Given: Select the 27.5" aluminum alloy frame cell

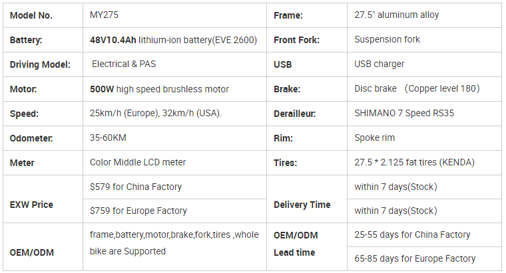Looking at the screenshot, I should pyautogui.click(x=424, y=15).
